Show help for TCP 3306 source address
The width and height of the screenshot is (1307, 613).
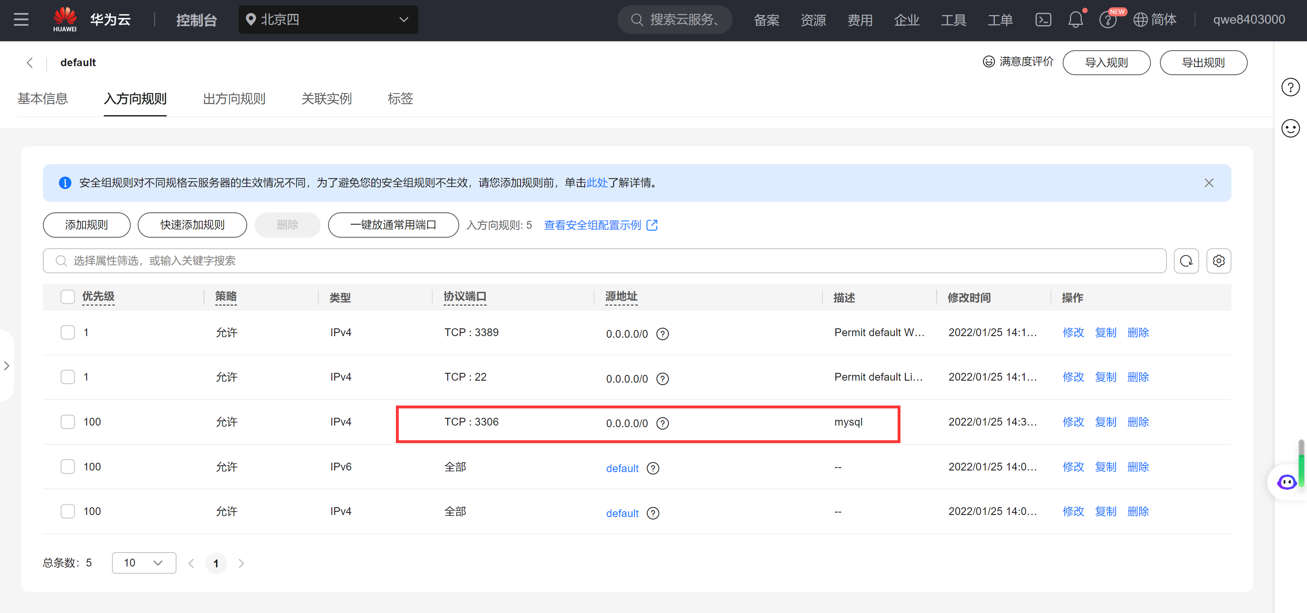(x=662, y=424)
